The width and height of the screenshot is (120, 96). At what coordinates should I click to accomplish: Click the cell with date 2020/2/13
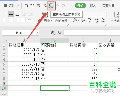coord(24,79)
